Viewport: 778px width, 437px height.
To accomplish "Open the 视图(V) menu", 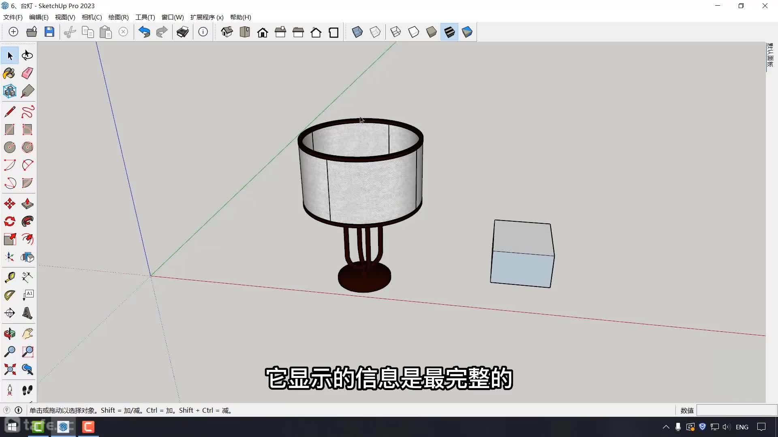I will (x=65, y=17).
